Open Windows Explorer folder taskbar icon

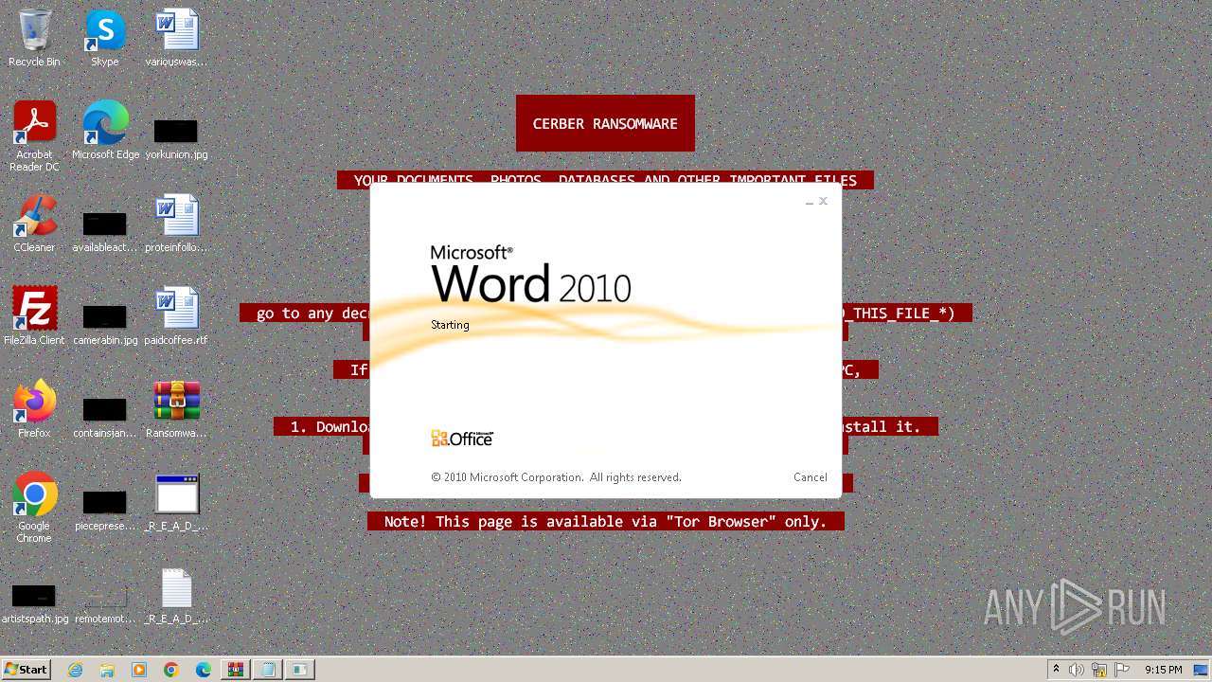coord(107,670)
